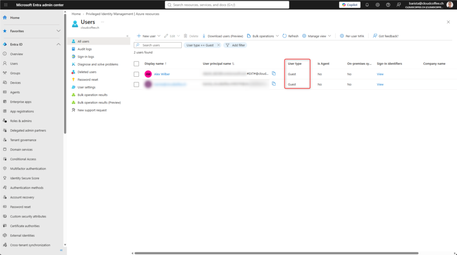Open Sign-in logs
Viewport: 457px width, 255px height.
click(x=86, y=57)
